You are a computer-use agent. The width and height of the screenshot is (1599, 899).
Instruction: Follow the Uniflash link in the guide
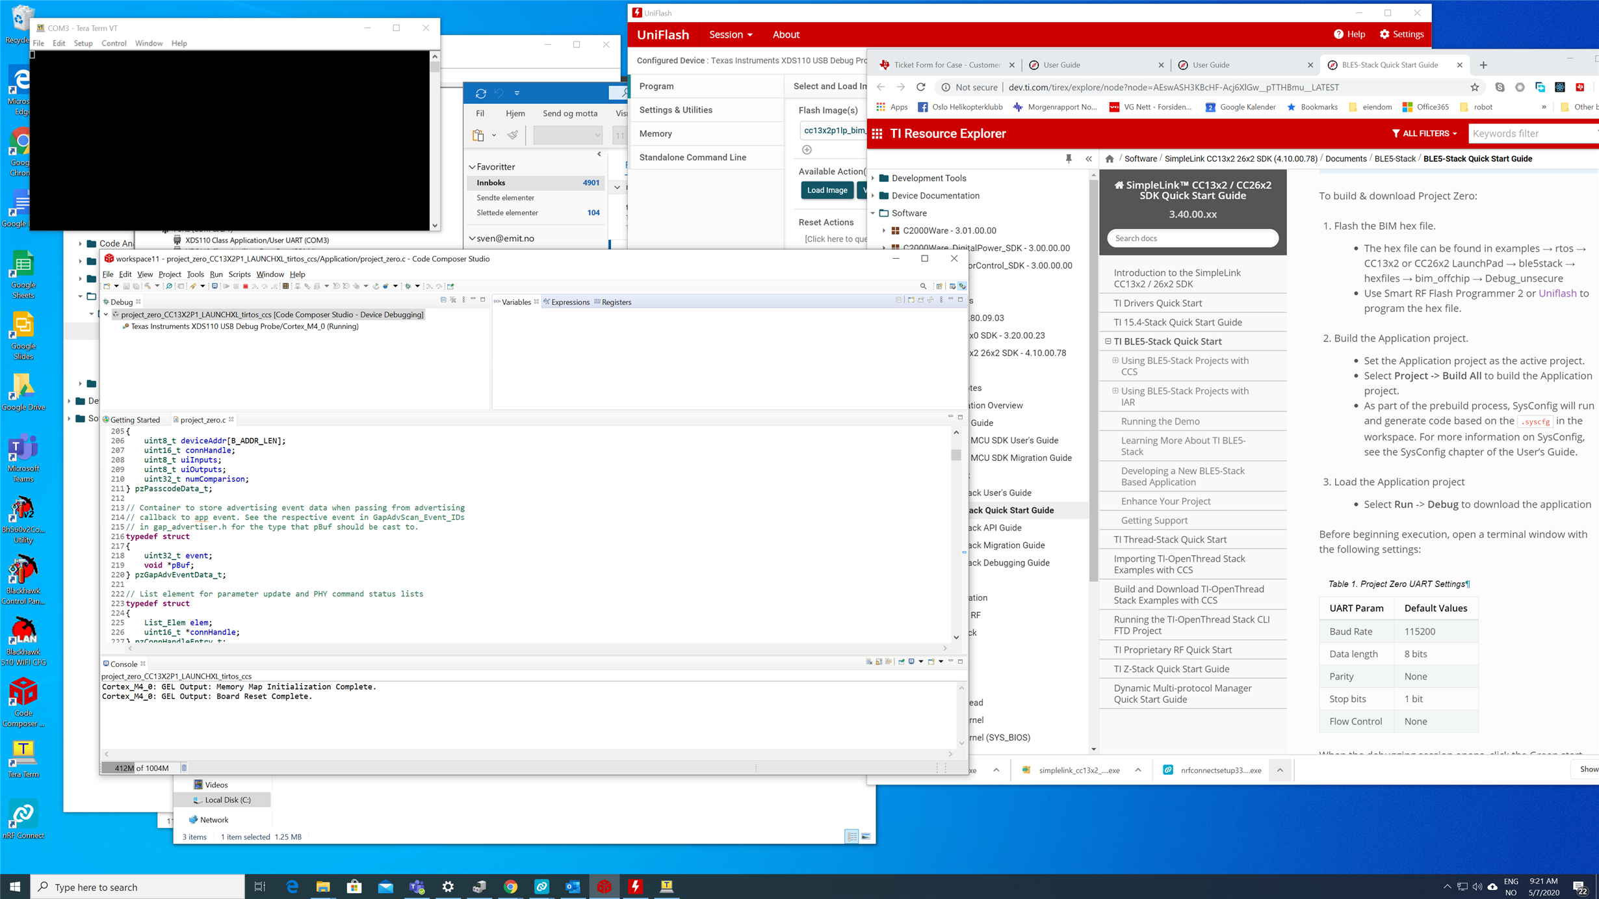click(1557, 293)
